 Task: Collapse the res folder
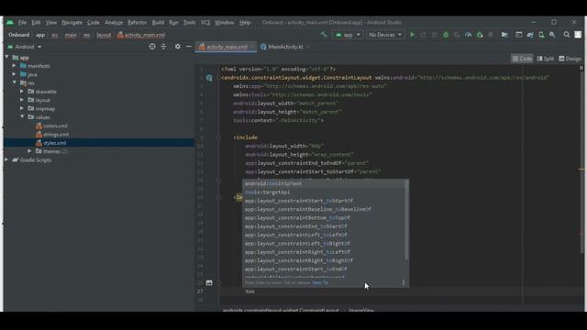[x=15, y=82]
